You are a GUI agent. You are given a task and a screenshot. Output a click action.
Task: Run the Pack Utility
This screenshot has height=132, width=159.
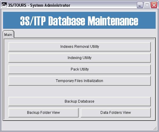[79, 69]
